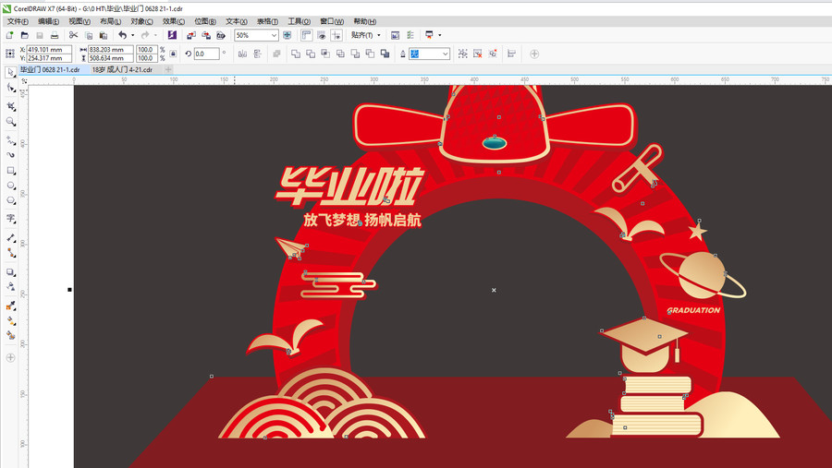Open the 效果 menu
The image size is (832, 468).
pyautogui.click(x=174, y=21)
